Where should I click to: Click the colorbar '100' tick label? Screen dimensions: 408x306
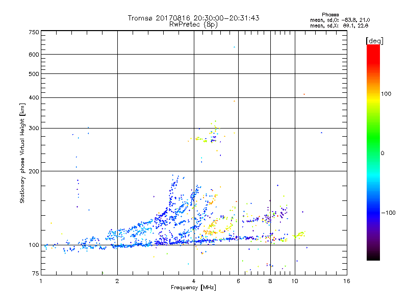tap(386, 94)
